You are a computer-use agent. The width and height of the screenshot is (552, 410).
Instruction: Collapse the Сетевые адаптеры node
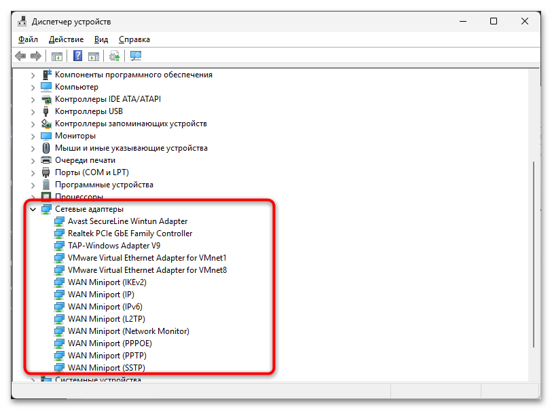pos(33,209)
